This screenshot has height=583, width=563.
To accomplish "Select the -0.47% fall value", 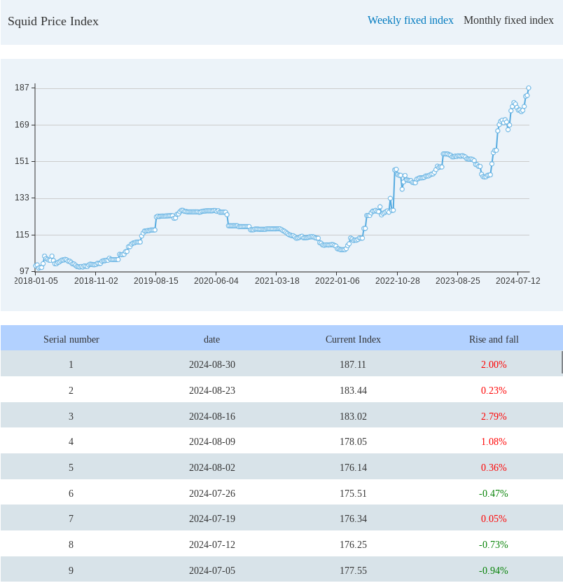I will click(494, 493).
